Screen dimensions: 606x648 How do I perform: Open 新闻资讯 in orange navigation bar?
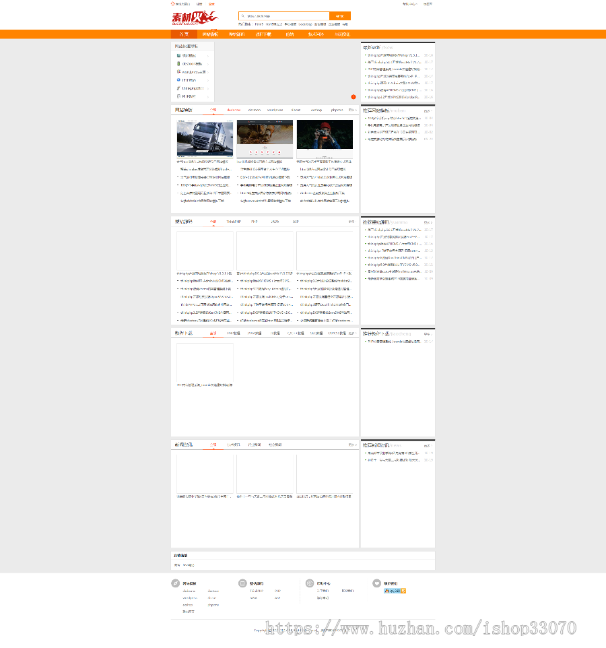point(343,34)
